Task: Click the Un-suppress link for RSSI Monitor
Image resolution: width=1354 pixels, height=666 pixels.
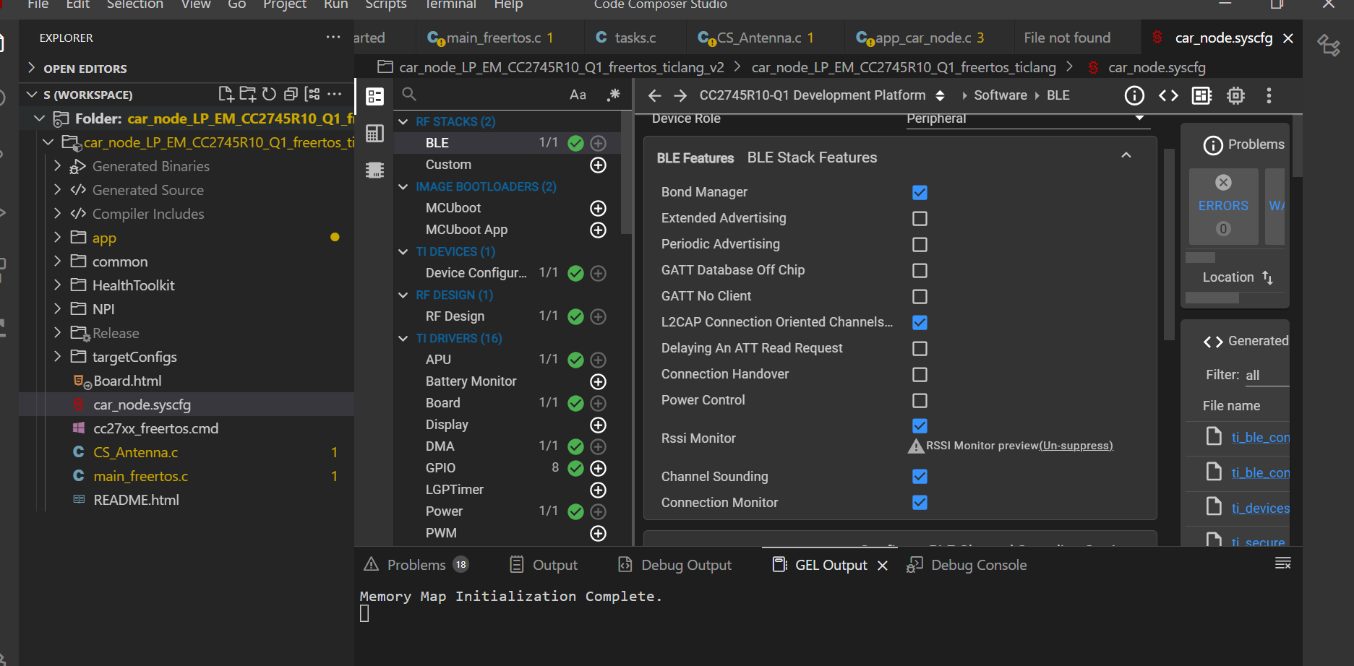Action: 1076,446
